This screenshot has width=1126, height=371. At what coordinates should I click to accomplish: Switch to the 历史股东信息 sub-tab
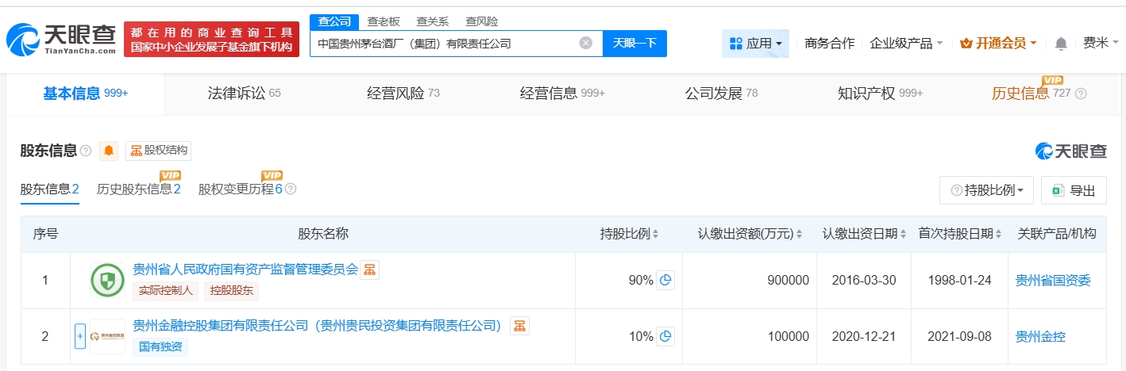click(x=138, y=189)
